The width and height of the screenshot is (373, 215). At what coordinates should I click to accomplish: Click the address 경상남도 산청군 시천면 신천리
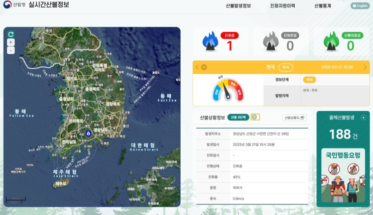click(x=261, y=133)
